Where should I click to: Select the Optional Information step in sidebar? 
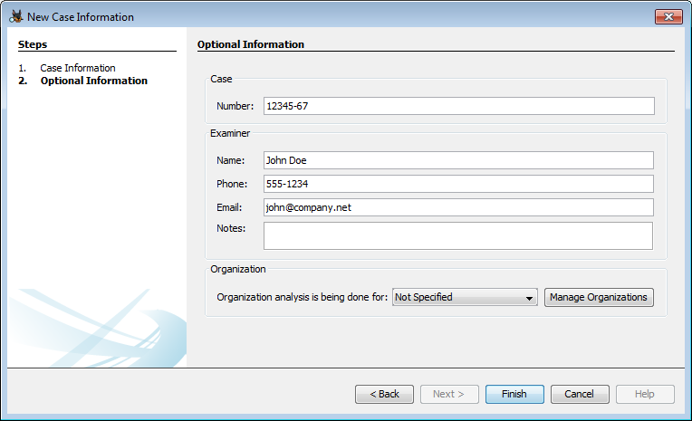[93, 81]
